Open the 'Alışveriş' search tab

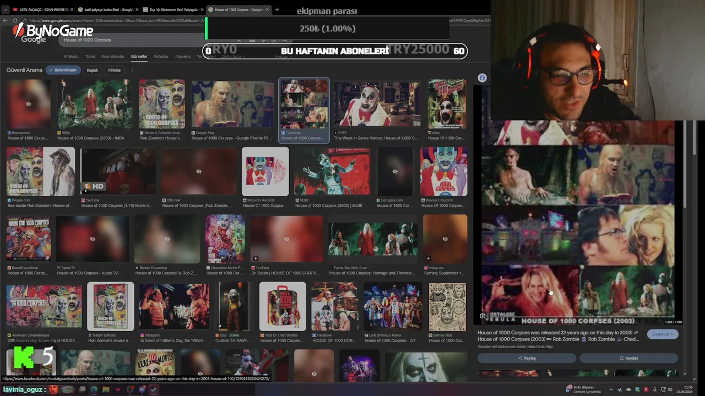(183, 56)
